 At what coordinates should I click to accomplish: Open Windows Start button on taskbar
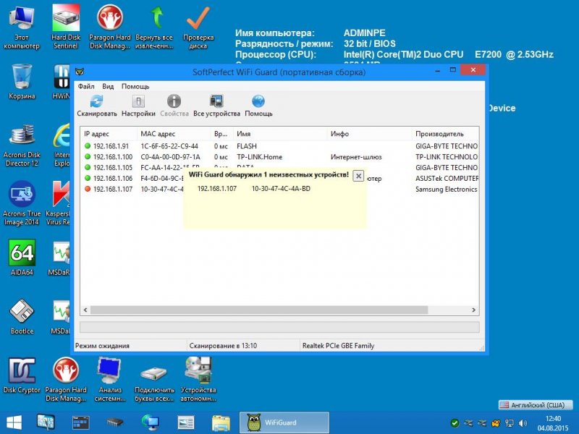click(x=14, y=422)
